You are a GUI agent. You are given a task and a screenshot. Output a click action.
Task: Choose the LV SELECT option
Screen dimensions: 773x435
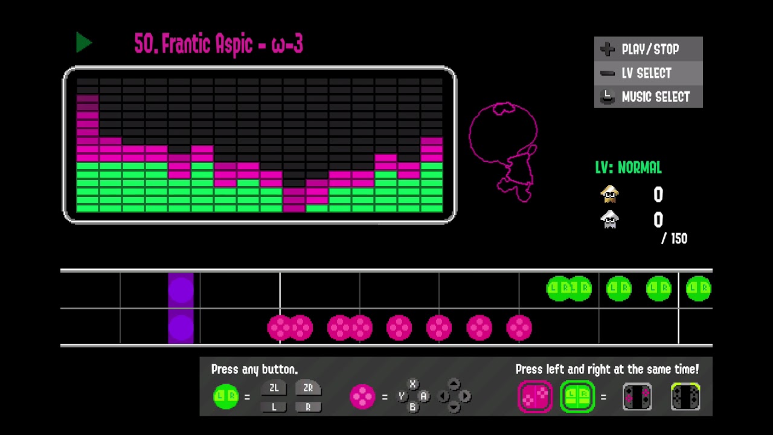(x=649, y=73)
